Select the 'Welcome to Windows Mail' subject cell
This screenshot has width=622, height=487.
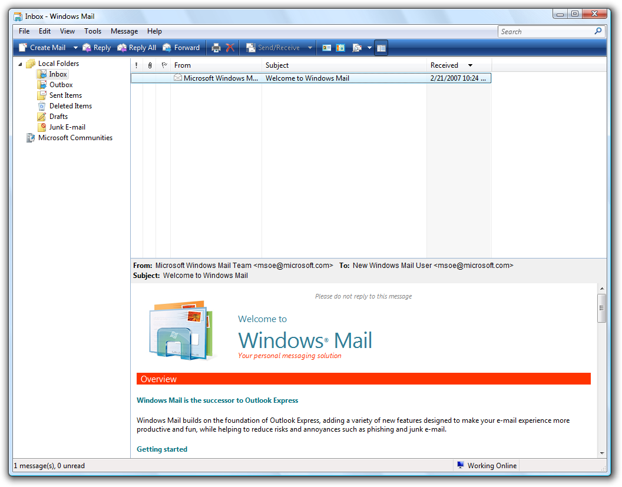[x=307, y=78]
